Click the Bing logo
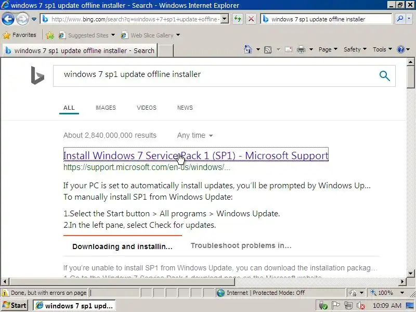Viewport: 416px width, 312px height. [37, 75]
